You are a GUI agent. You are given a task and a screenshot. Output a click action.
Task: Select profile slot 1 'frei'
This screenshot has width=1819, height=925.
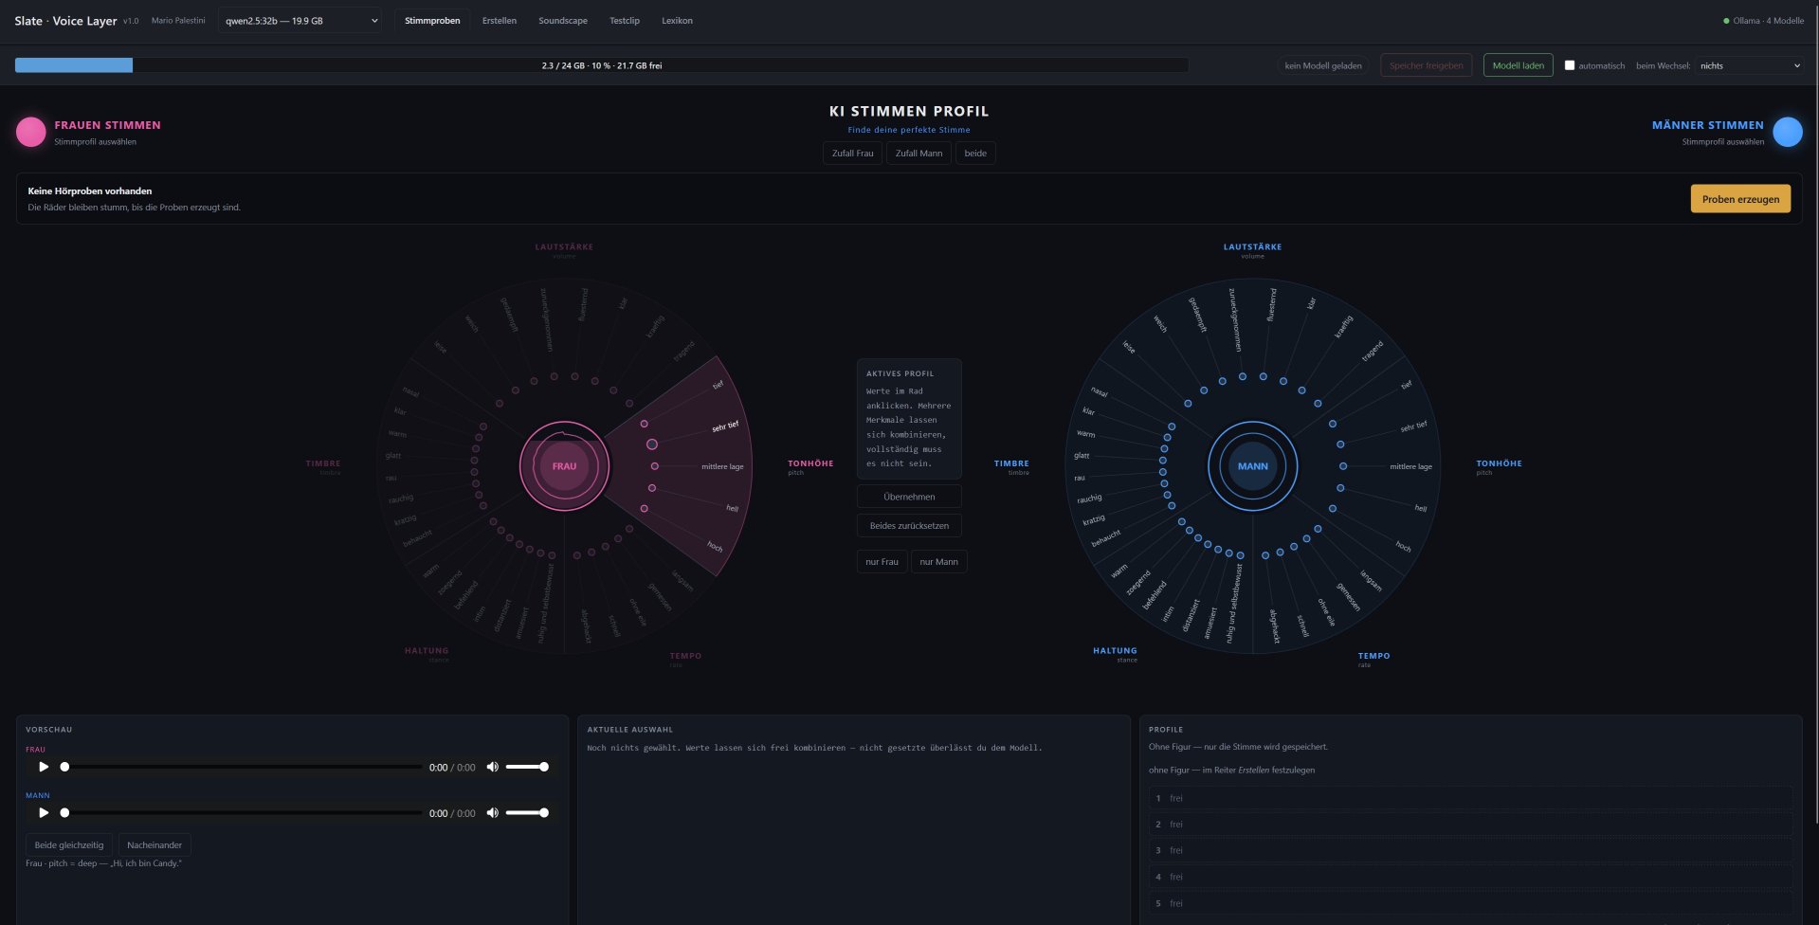(x=1470, y=798)
